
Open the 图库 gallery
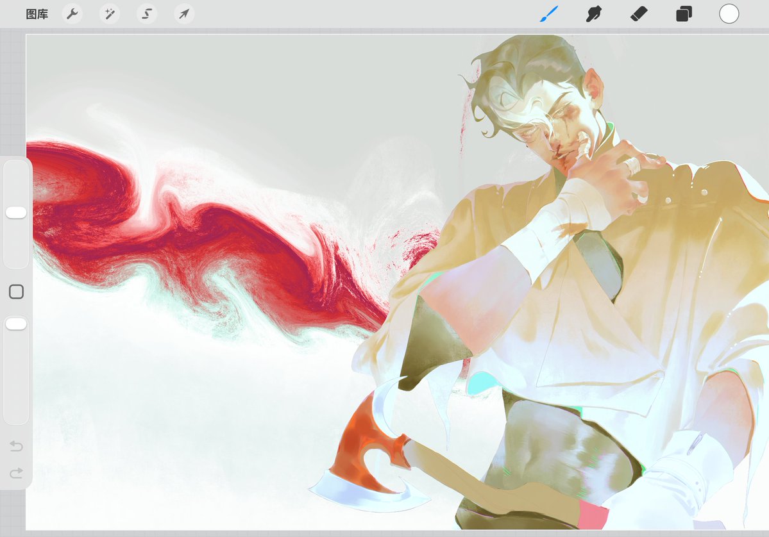click(37, 14)
